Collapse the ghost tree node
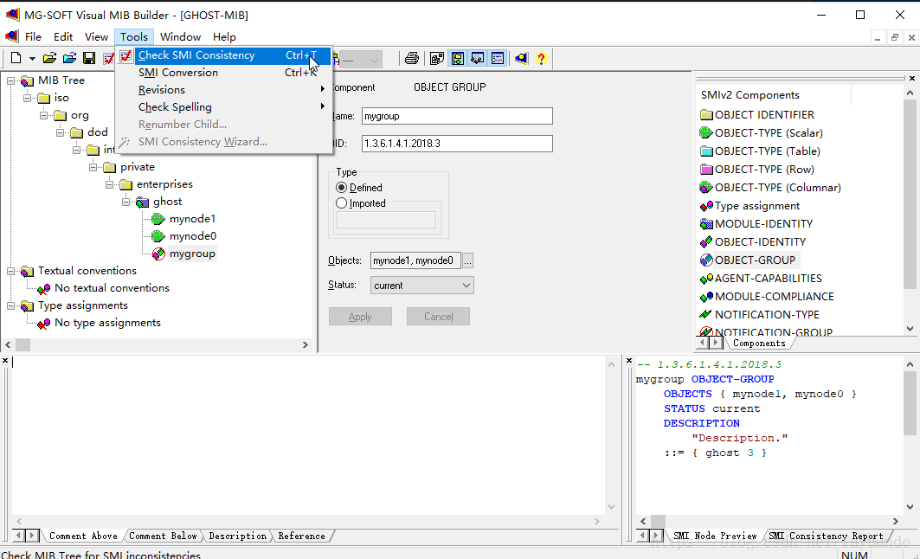Image resolution: width=920 pixels, height=559 pixels. 125,202
